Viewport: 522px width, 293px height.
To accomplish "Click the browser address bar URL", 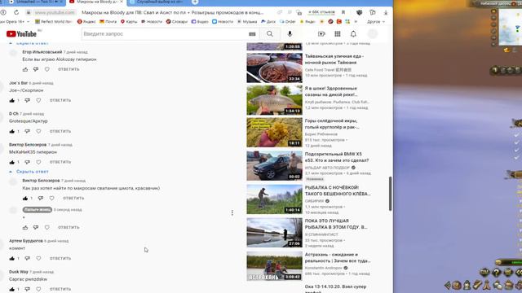I will click(x=55, y=12).
